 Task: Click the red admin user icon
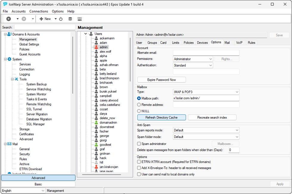[96, 47]
